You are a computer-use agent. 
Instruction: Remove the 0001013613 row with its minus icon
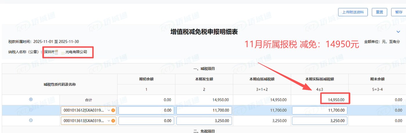pos(31,121)
